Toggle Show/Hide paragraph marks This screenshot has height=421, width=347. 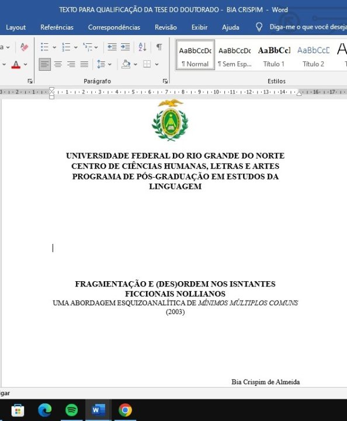tap(159, 47)
